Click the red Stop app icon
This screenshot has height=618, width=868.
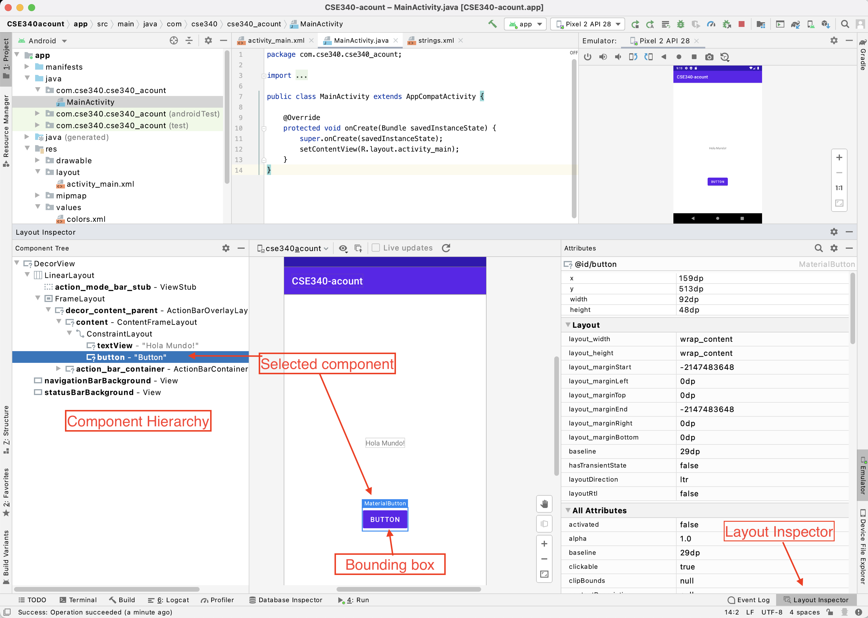click(x=741, y=24)
